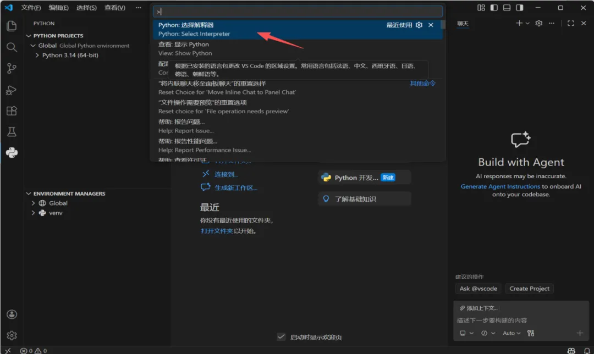Click chat input describing what to build
Screen dimensions: 594x354
[x=521, y=320]
